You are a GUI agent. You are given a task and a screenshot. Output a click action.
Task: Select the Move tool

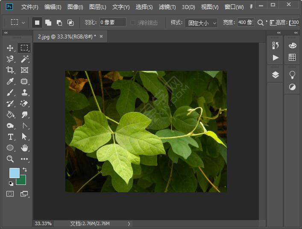coord(10,48)
